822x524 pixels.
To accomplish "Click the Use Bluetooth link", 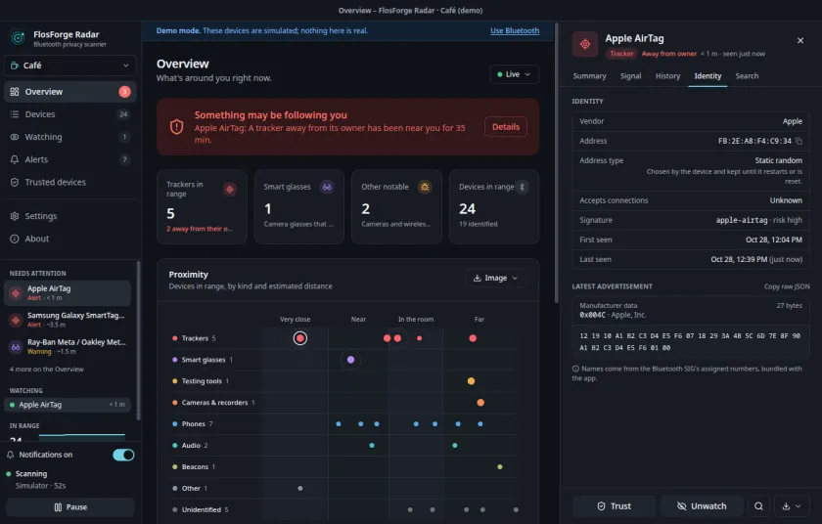I will tap(515, 31).
